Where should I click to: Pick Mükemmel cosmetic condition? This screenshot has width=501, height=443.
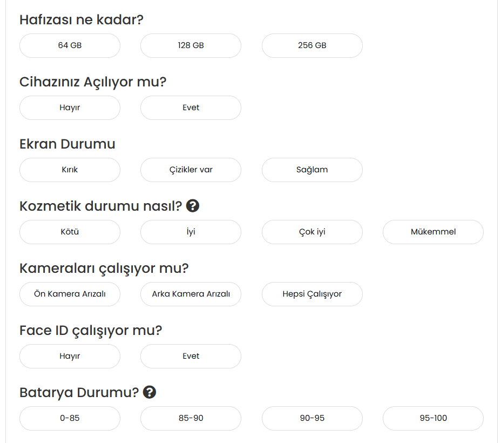433,232
